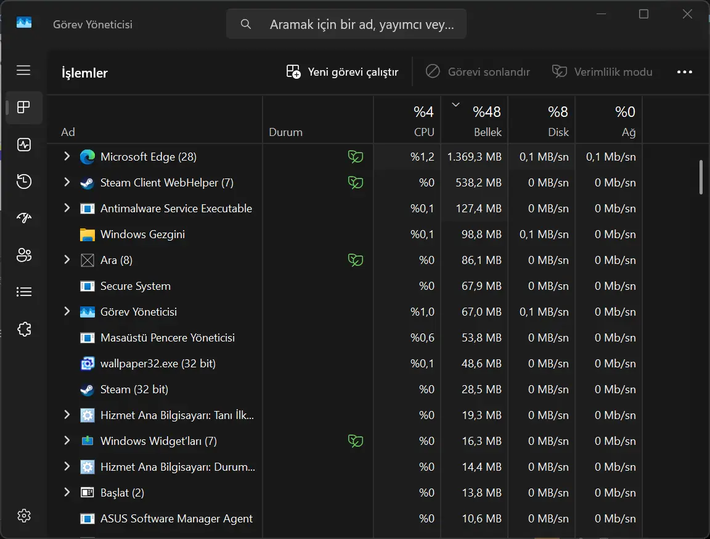
Task: Sort processes by Bellek column header
Action: tap(474, 120)
